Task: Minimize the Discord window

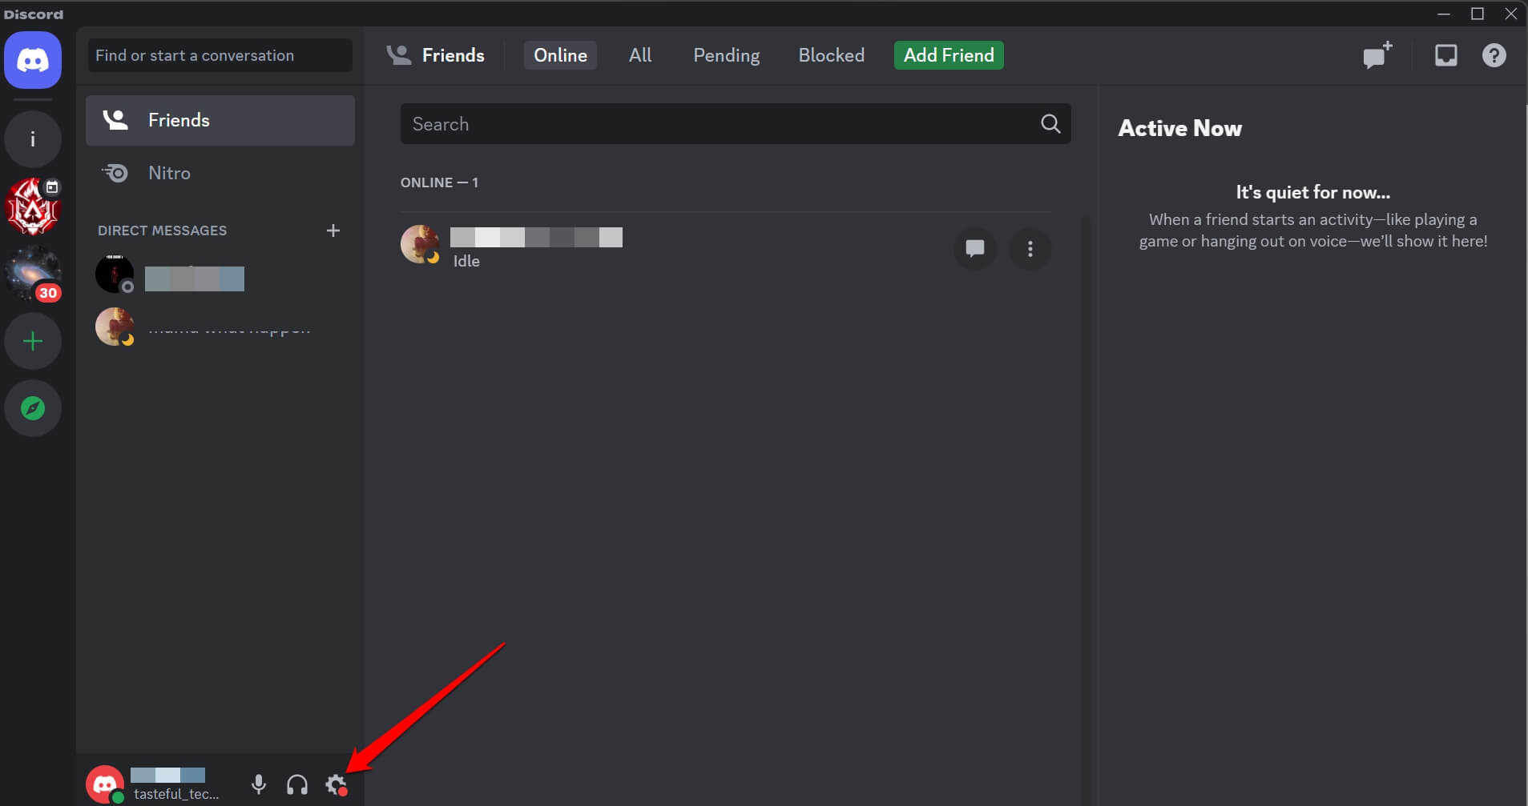Action: (x=1444, y=14)
